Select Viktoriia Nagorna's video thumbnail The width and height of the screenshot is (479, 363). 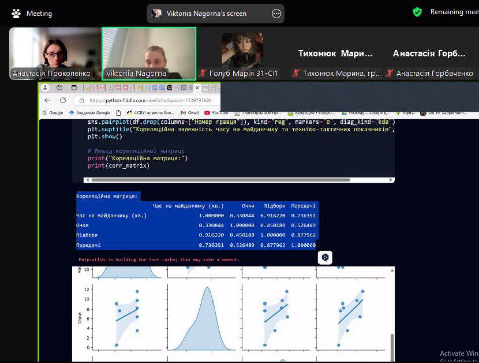pos(149,53)
